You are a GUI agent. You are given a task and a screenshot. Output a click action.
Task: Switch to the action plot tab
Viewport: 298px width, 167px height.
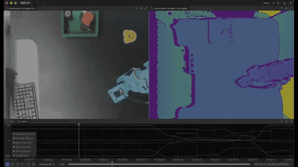tap(22, 122)
